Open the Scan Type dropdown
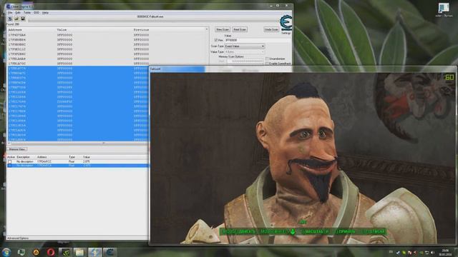The height and width of the screenshot is (257, 458). 245,46
